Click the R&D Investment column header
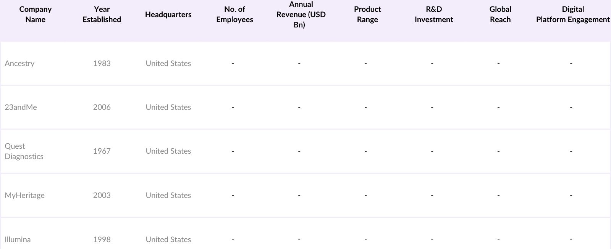The height and width of the screenshot is (249, 611). pyautogui.click(x=434, y=14)
